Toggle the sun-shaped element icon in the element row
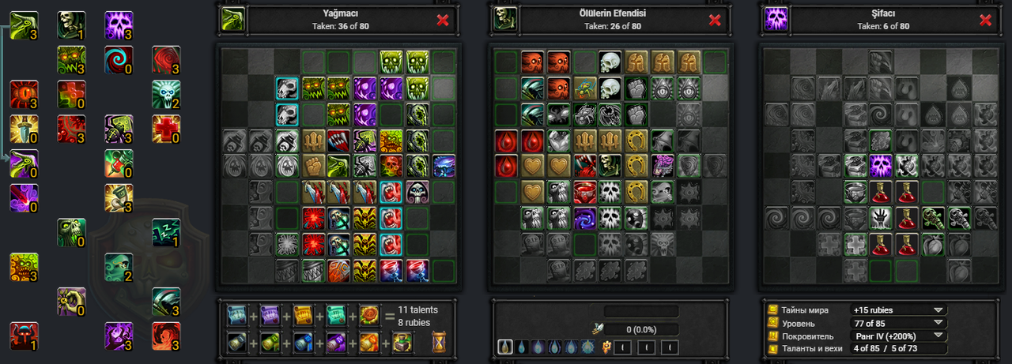1012x364 pixels. pyautogui.click(x=587, y=347)
